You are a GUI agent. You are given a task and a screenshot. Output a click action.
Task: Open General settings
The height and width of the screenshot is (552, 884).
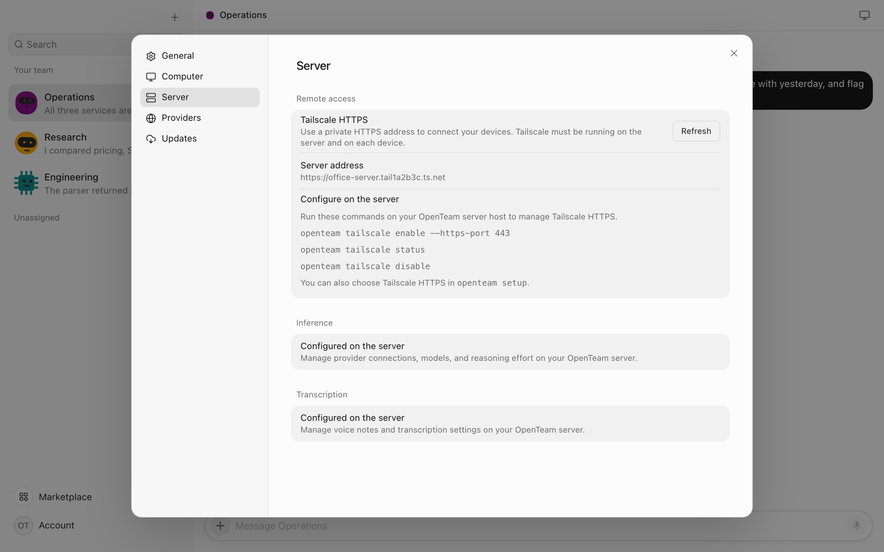pos(199,56)
